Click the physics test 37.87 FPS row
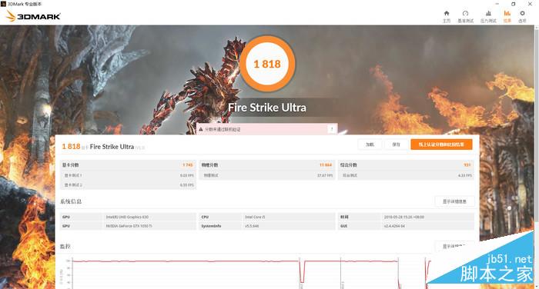Screen dimensions: 539x289 [267, 175]
